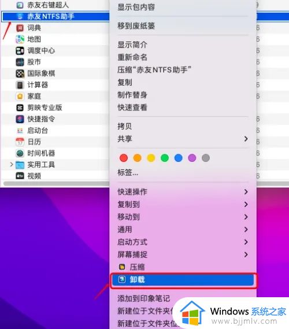
Task: Select 卸载 to uninstall the app
Action: point(183,279)
